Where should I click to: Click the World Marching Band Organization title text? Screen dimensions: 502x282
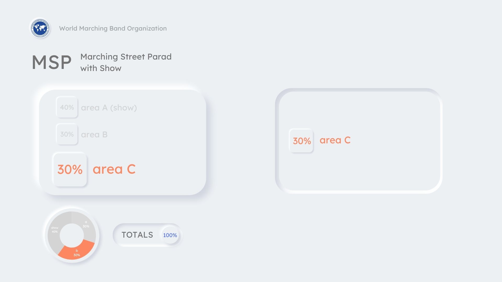point(113,28)
